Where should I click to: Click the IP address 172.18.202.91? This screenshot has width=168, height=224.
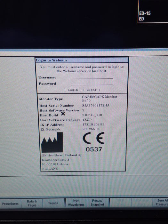click(x=93, y=124)
